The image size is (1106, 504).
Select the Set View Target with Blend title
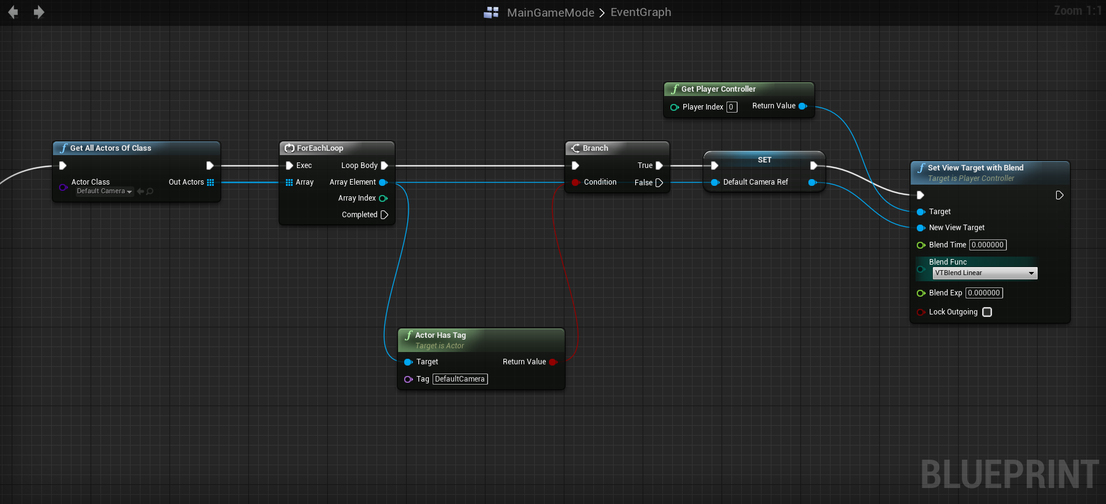pos(975,168)
